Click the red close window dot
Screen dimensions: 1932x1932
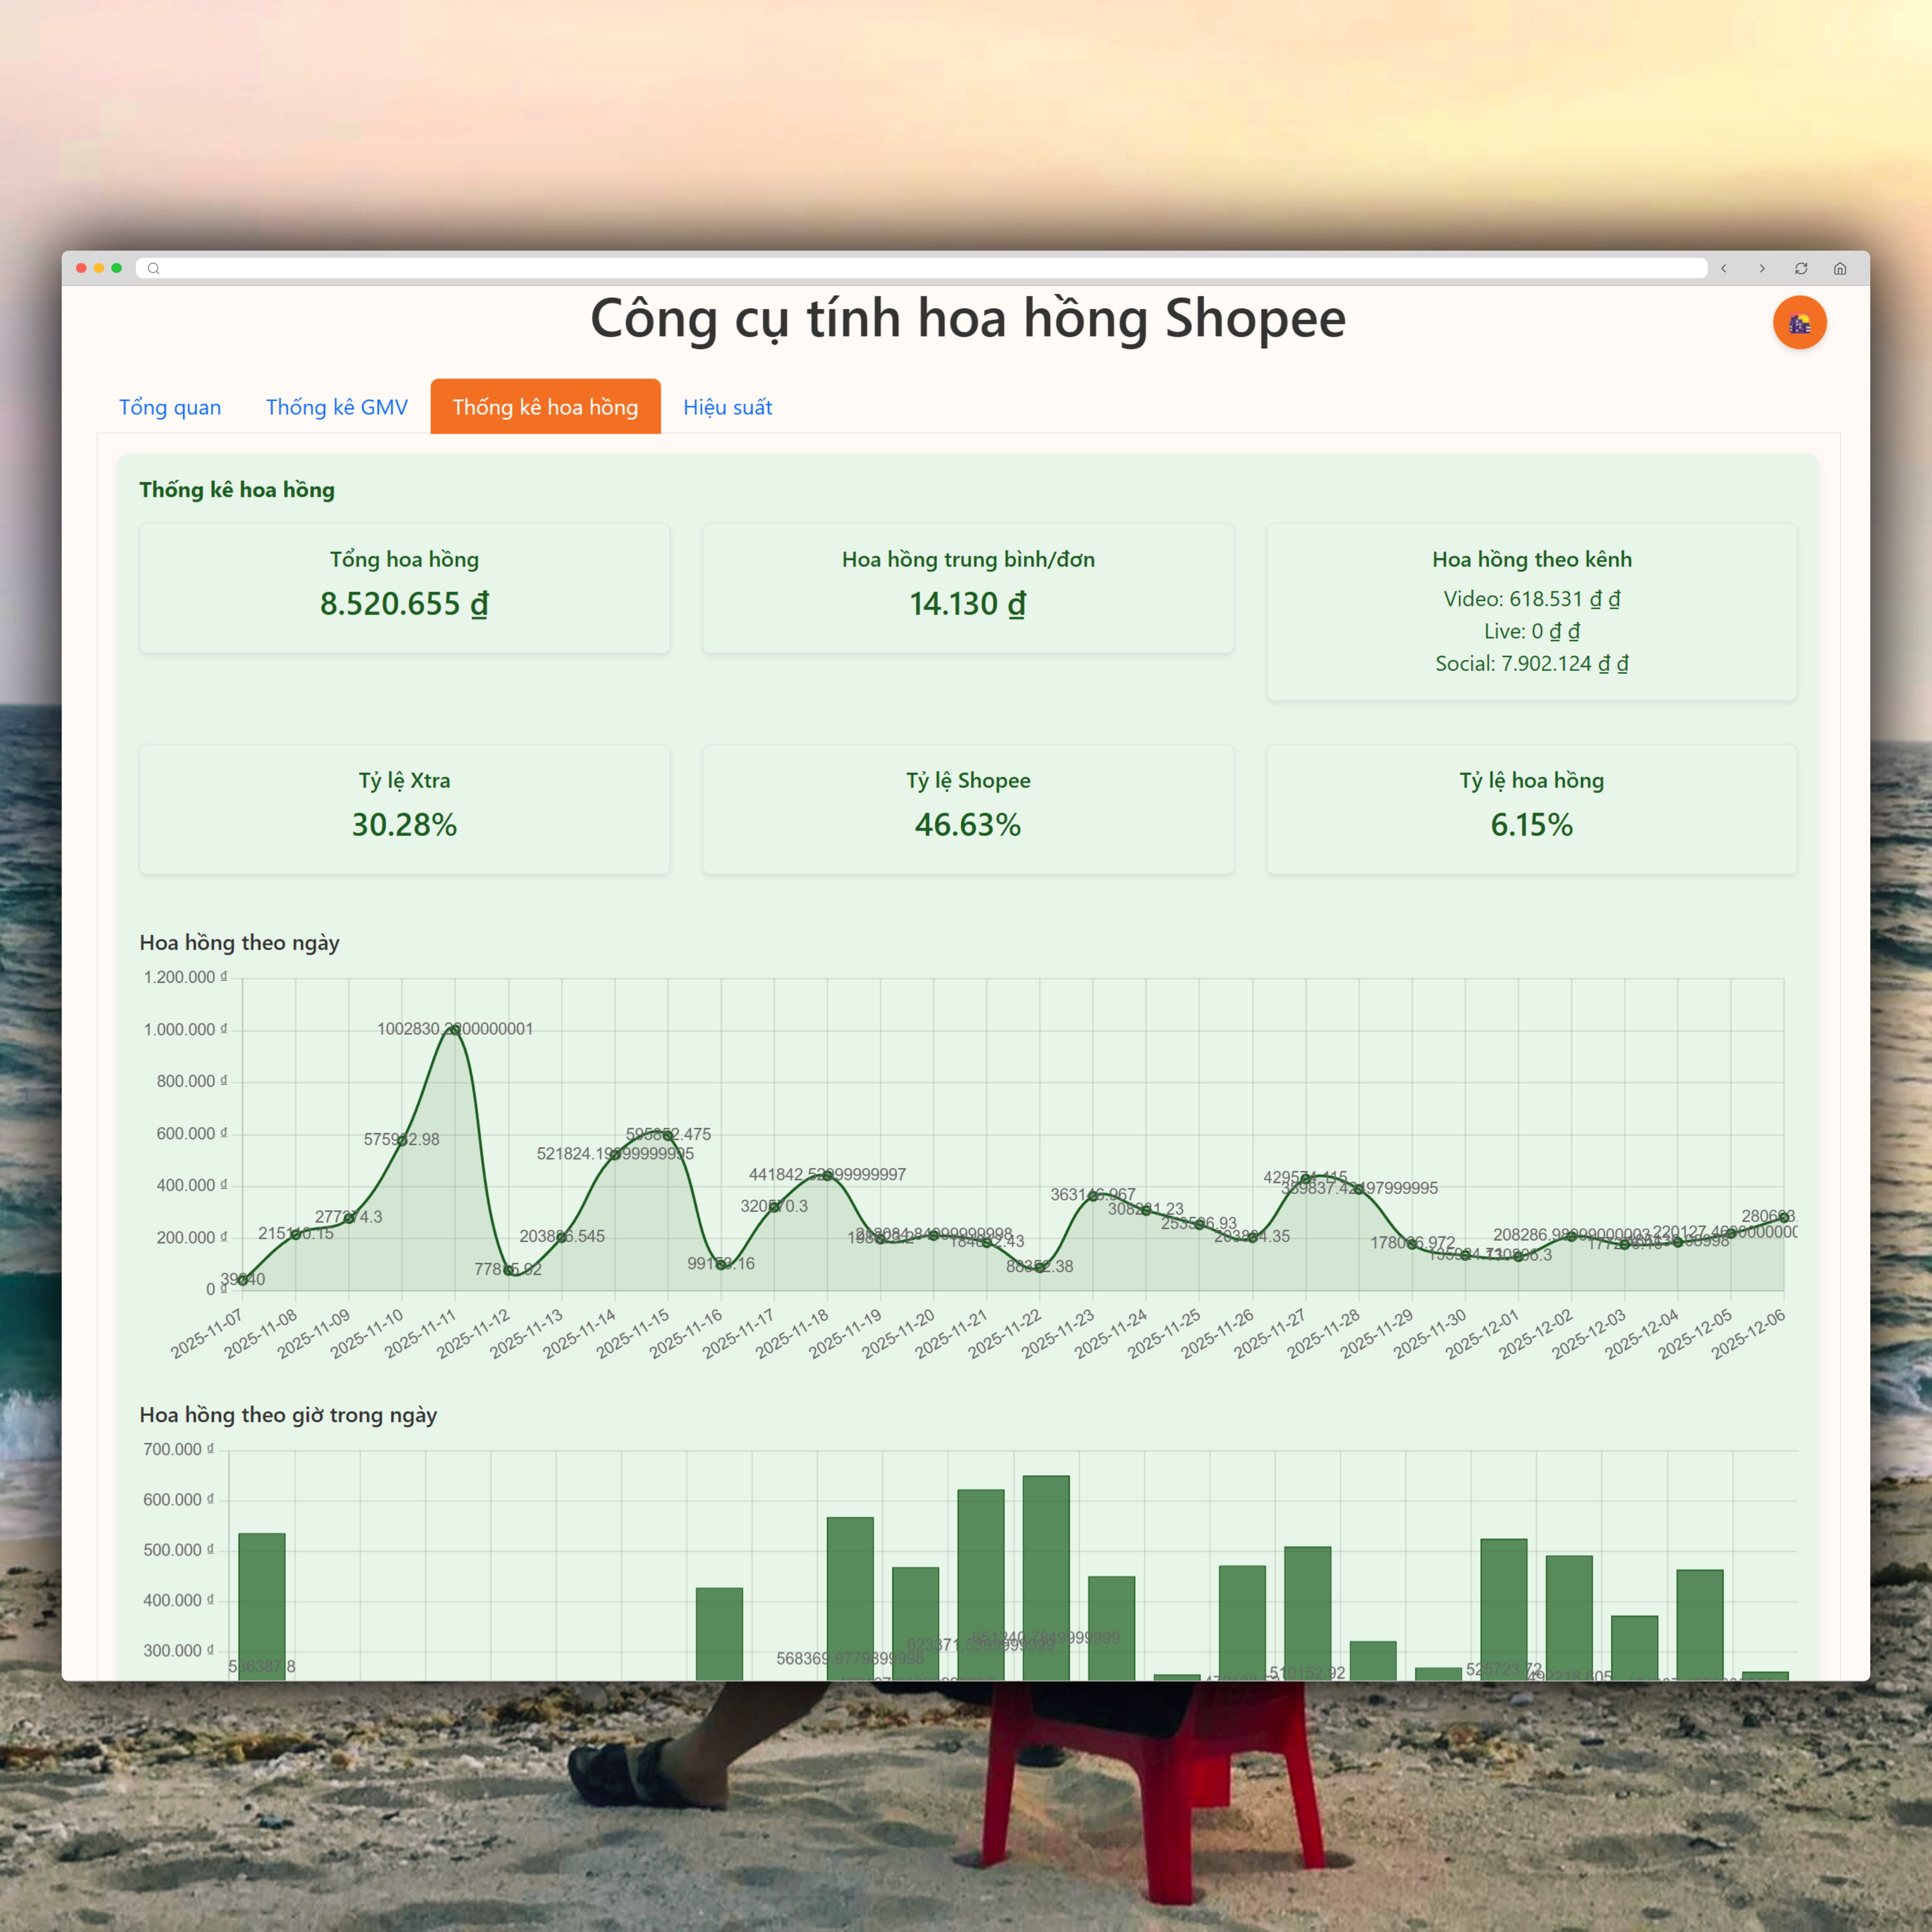81,268
